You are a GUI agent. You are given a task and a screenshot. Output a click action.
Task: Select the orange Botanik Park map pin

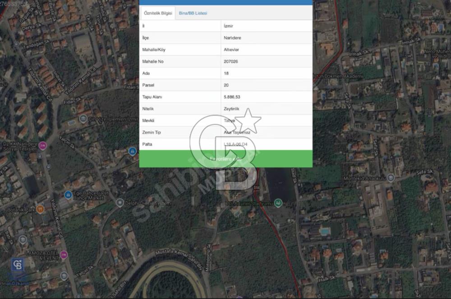click(40, 209)
